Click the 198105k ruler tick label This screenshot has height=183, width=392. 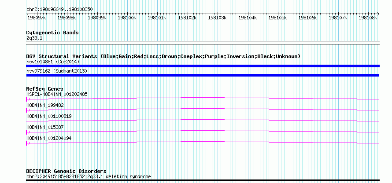(x=277, y=18)
